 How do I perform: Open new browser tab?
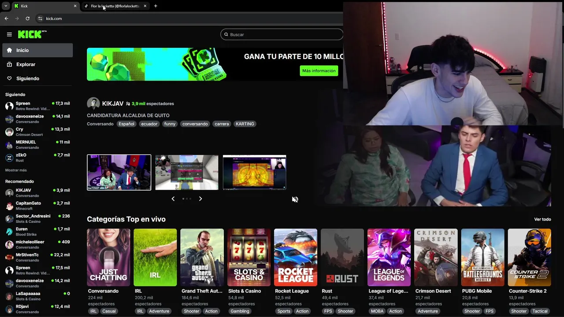156,6
